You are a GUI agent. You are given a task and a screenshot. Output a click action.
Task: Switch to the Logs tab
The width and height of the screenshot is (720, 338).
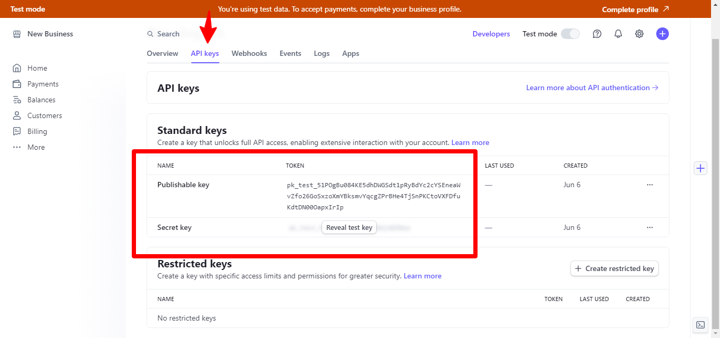(x=322, y=53)
